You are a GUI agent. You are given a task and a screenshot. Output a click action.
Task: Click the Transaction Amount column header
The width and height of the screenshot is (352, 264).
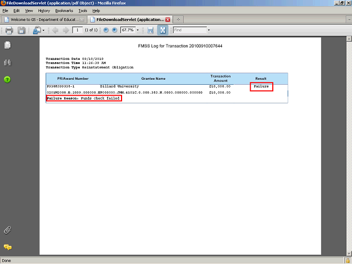pos(221,78)
